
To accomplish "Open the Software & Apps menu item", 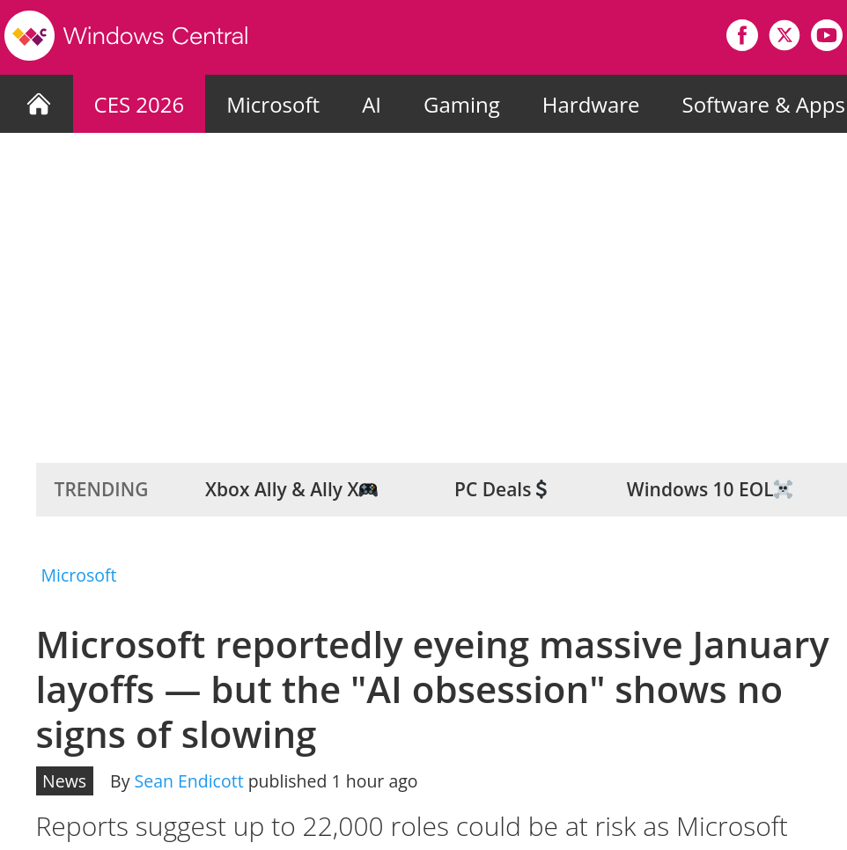I will tap(762, 105).
